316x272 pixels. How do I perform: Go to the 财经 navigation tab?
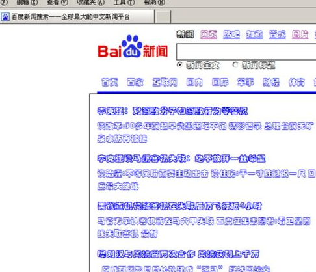point(271,83)
